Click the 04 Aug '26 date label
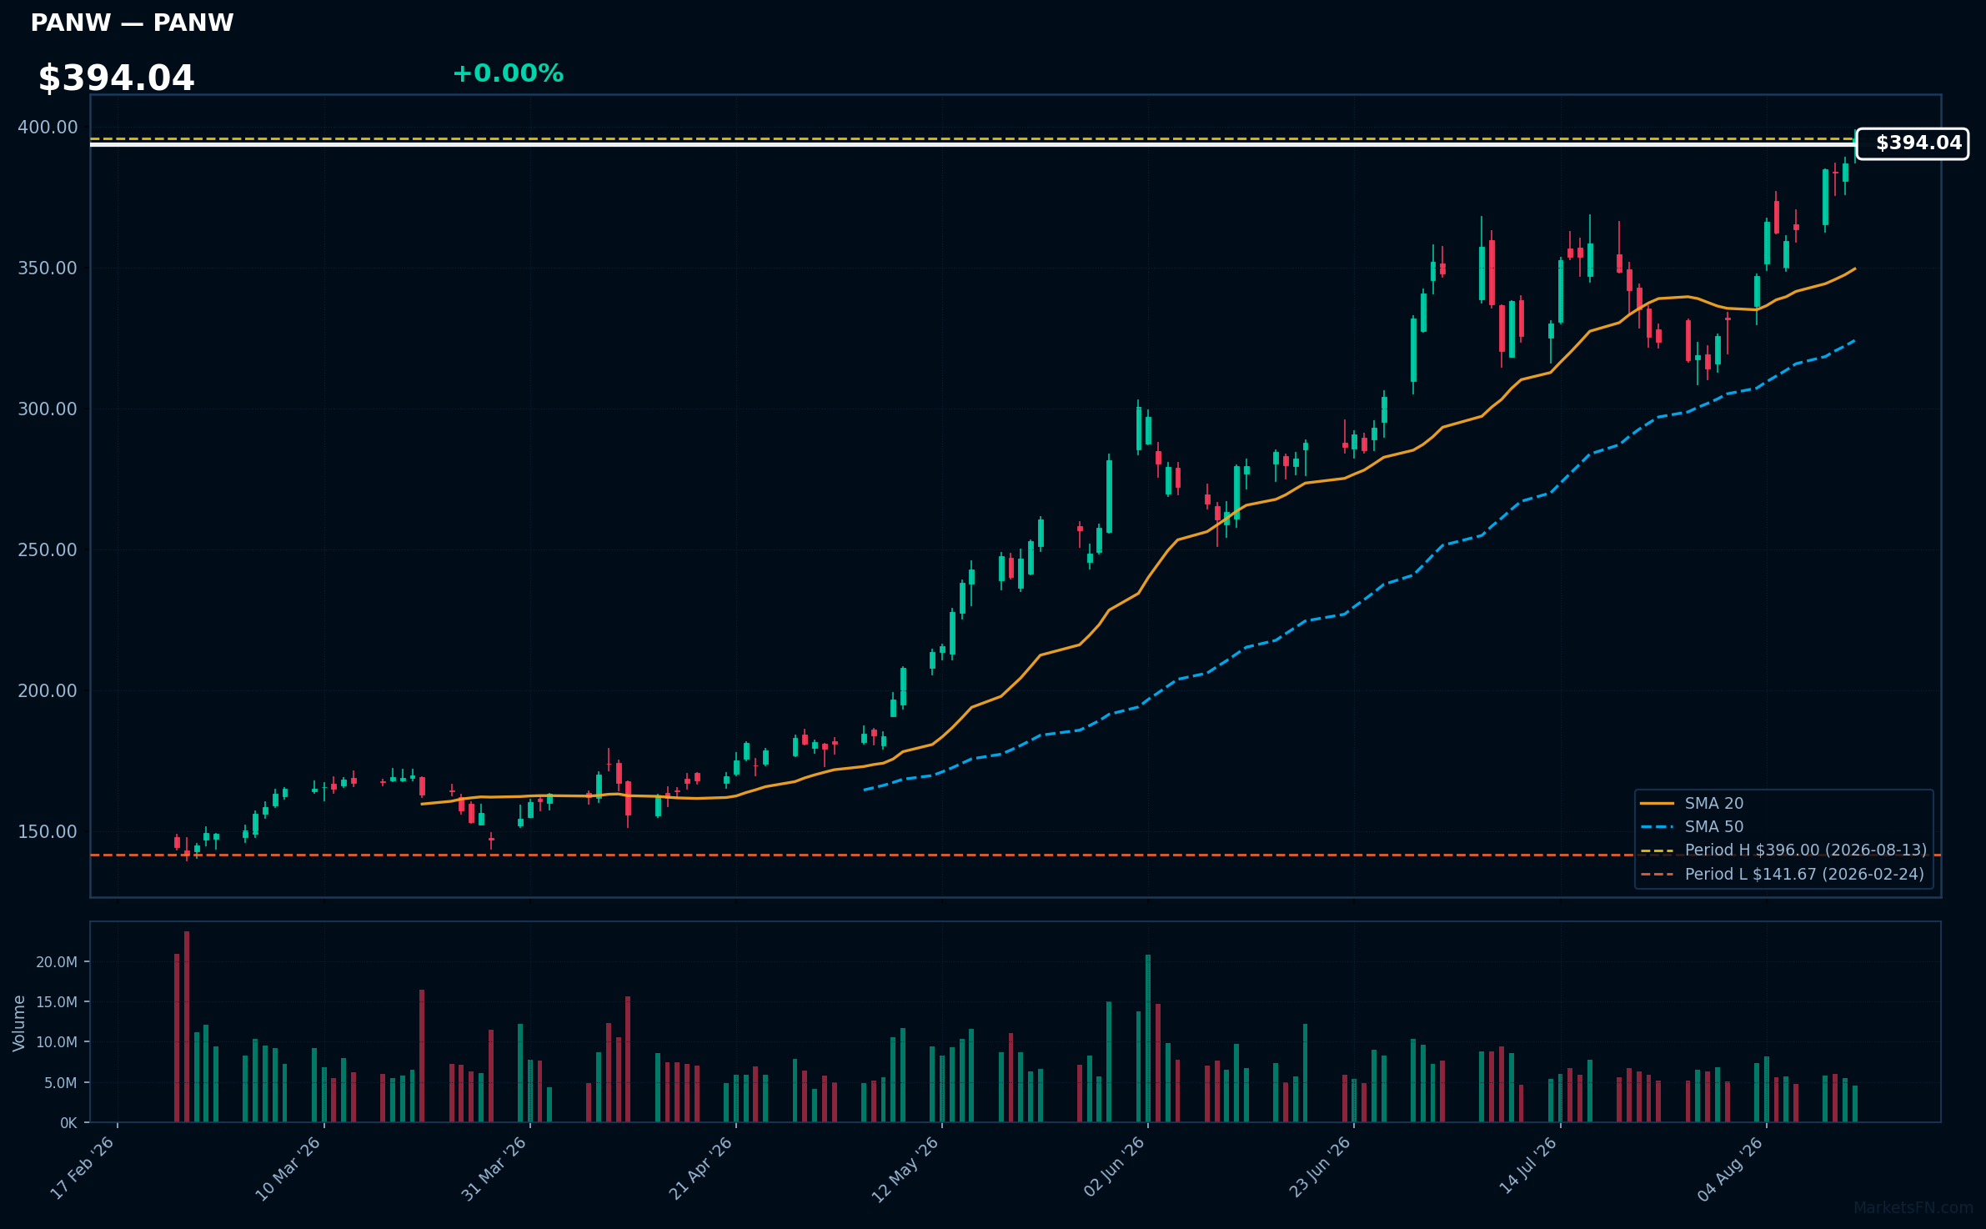The image size is (1986, 1229). [1732, 1168]
